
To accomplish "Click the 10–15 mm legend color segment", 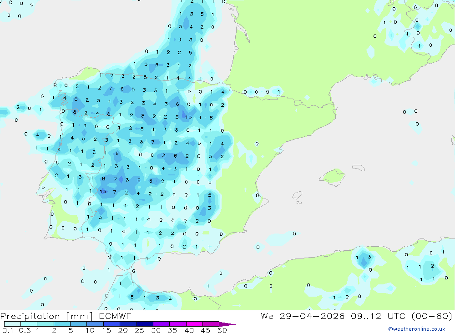I will pos(95,324).
